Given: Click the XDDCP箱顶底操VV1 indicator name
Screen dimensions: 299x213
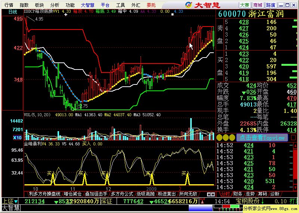Looking at the screenshot, I should (x=41, y=12).
